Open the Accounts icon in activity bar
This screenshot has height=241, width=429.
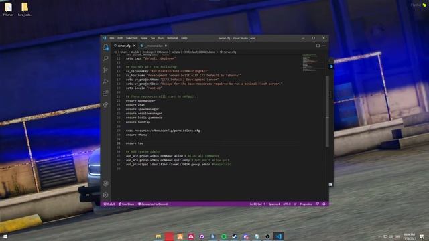click(106, 183)
